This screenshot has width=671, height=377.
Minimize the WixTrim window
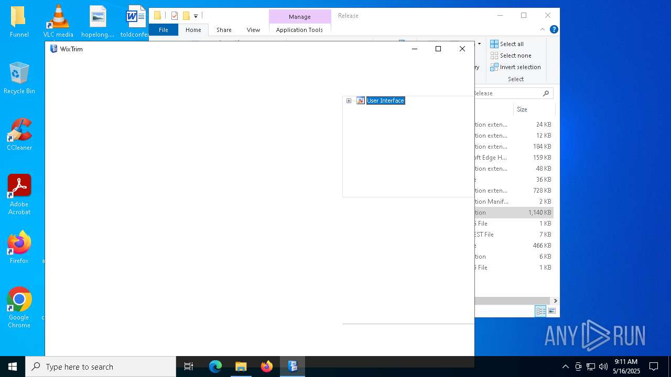pyautogui.click(x=414, y=49)
